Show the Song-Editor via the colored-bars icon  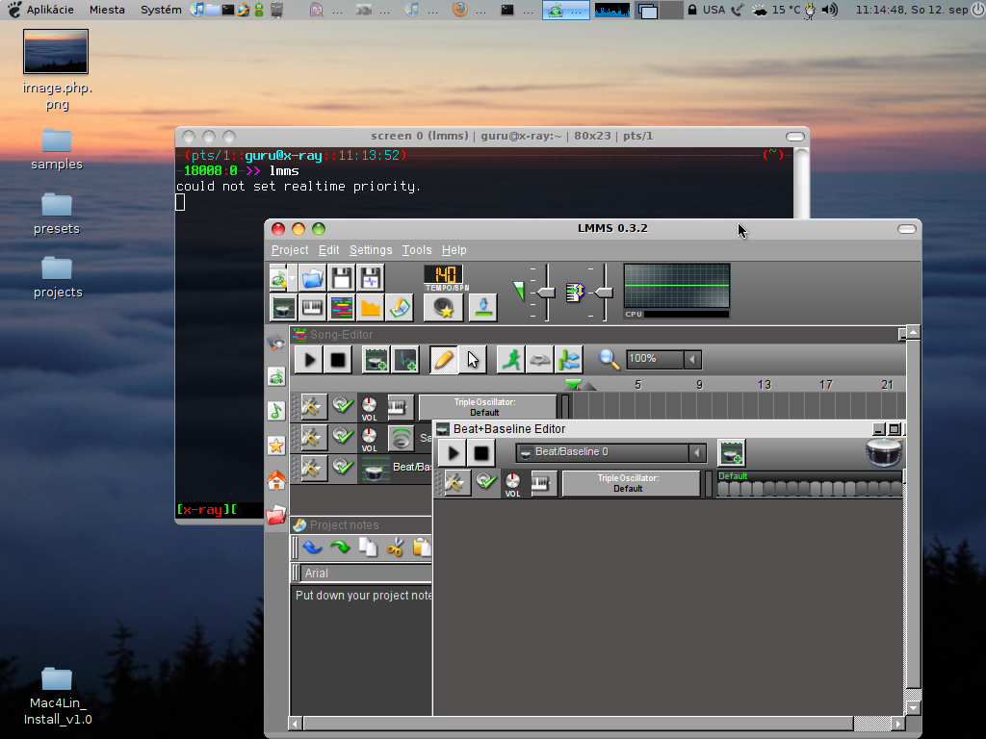342,308
